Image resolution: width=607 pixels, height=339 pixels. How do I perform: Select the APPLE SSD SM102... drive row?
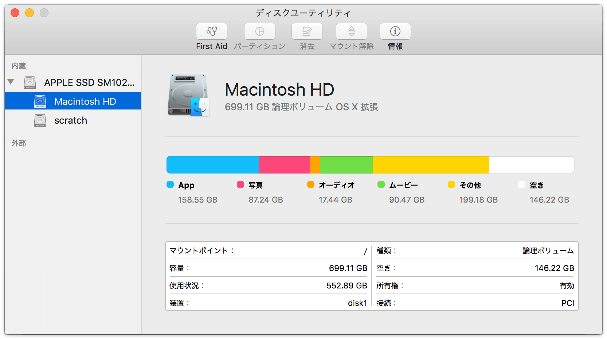tap(73, 83)
